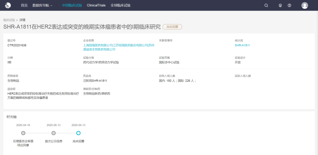Open the search magnifier icon

pos(266,6)
